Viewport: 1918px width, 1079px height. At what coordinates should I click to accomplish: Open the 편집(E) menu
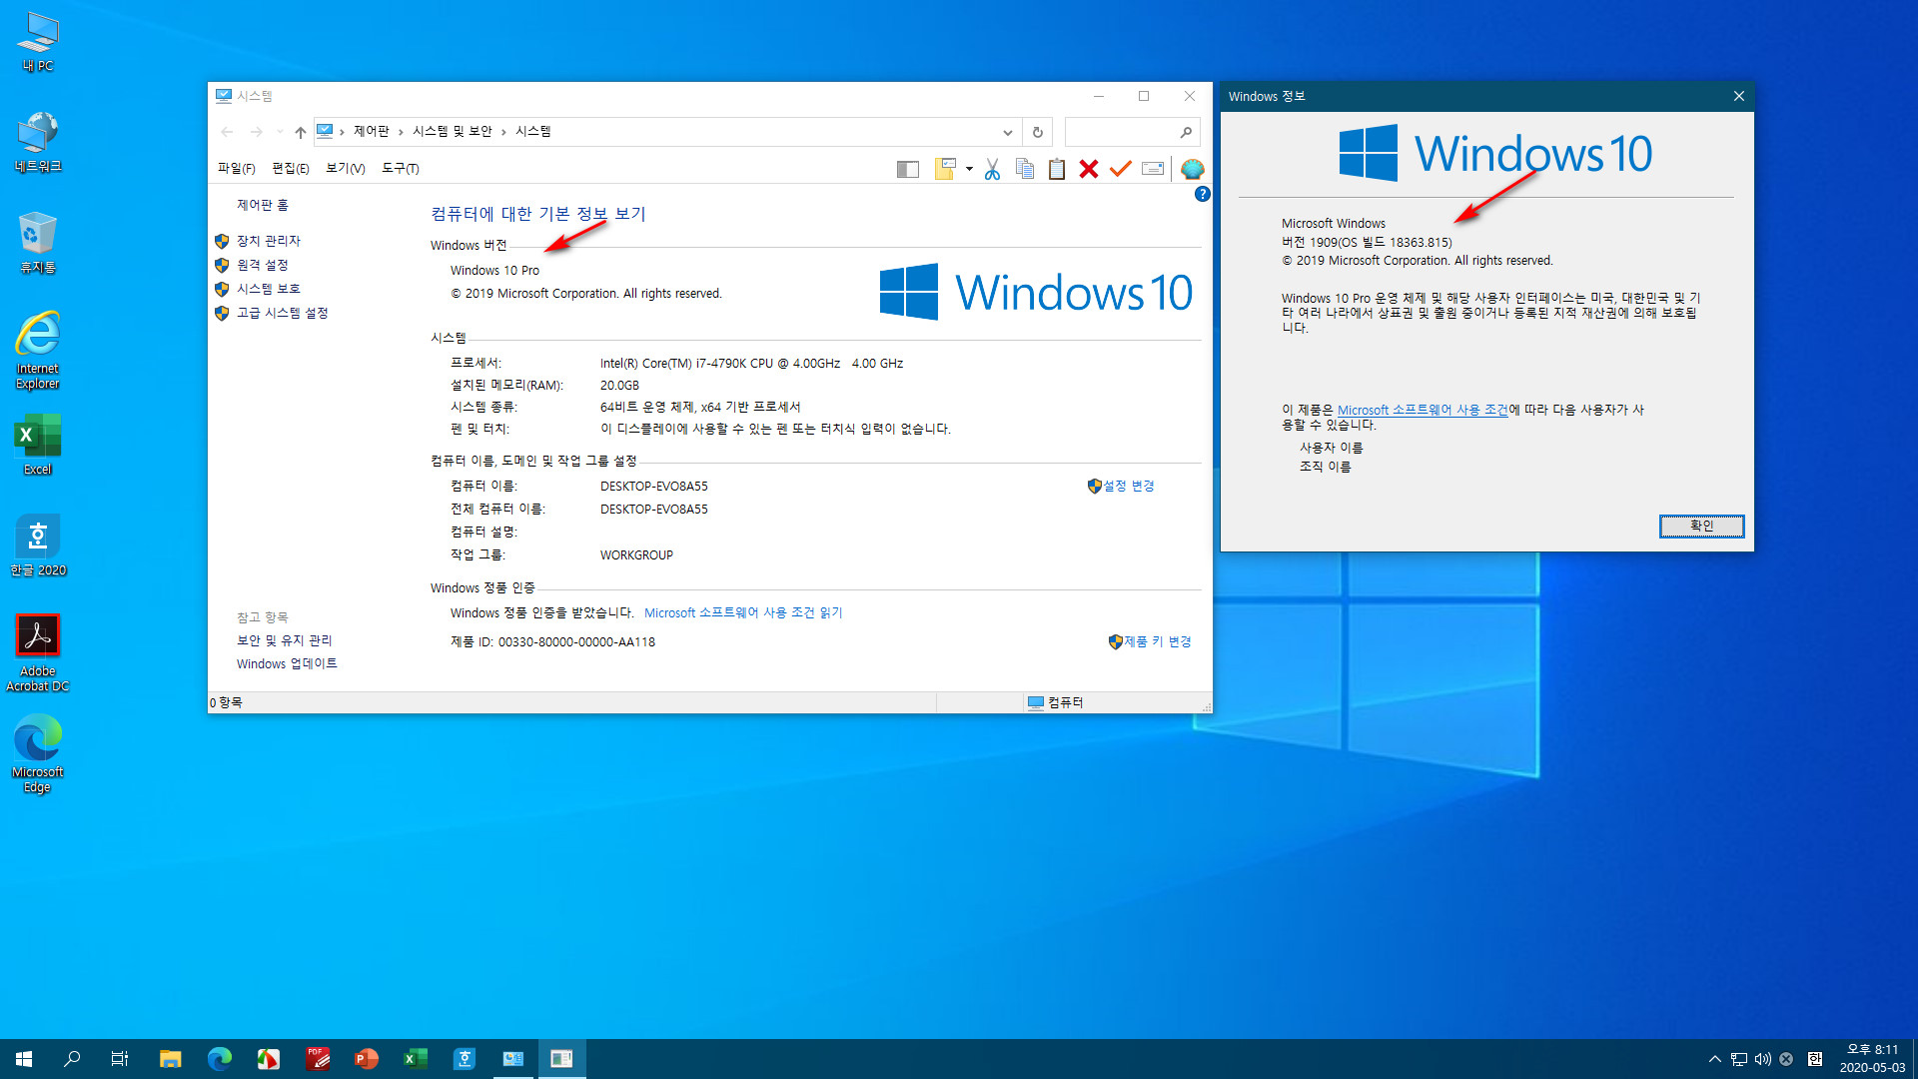coord(291,168)
